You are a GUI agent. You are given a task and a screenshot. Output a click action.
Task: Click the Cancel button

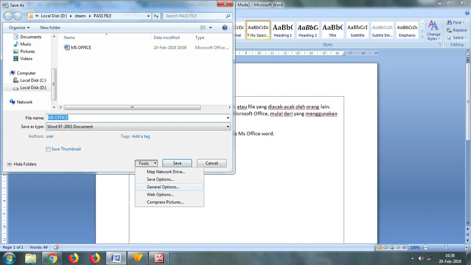tap(212, 163)
